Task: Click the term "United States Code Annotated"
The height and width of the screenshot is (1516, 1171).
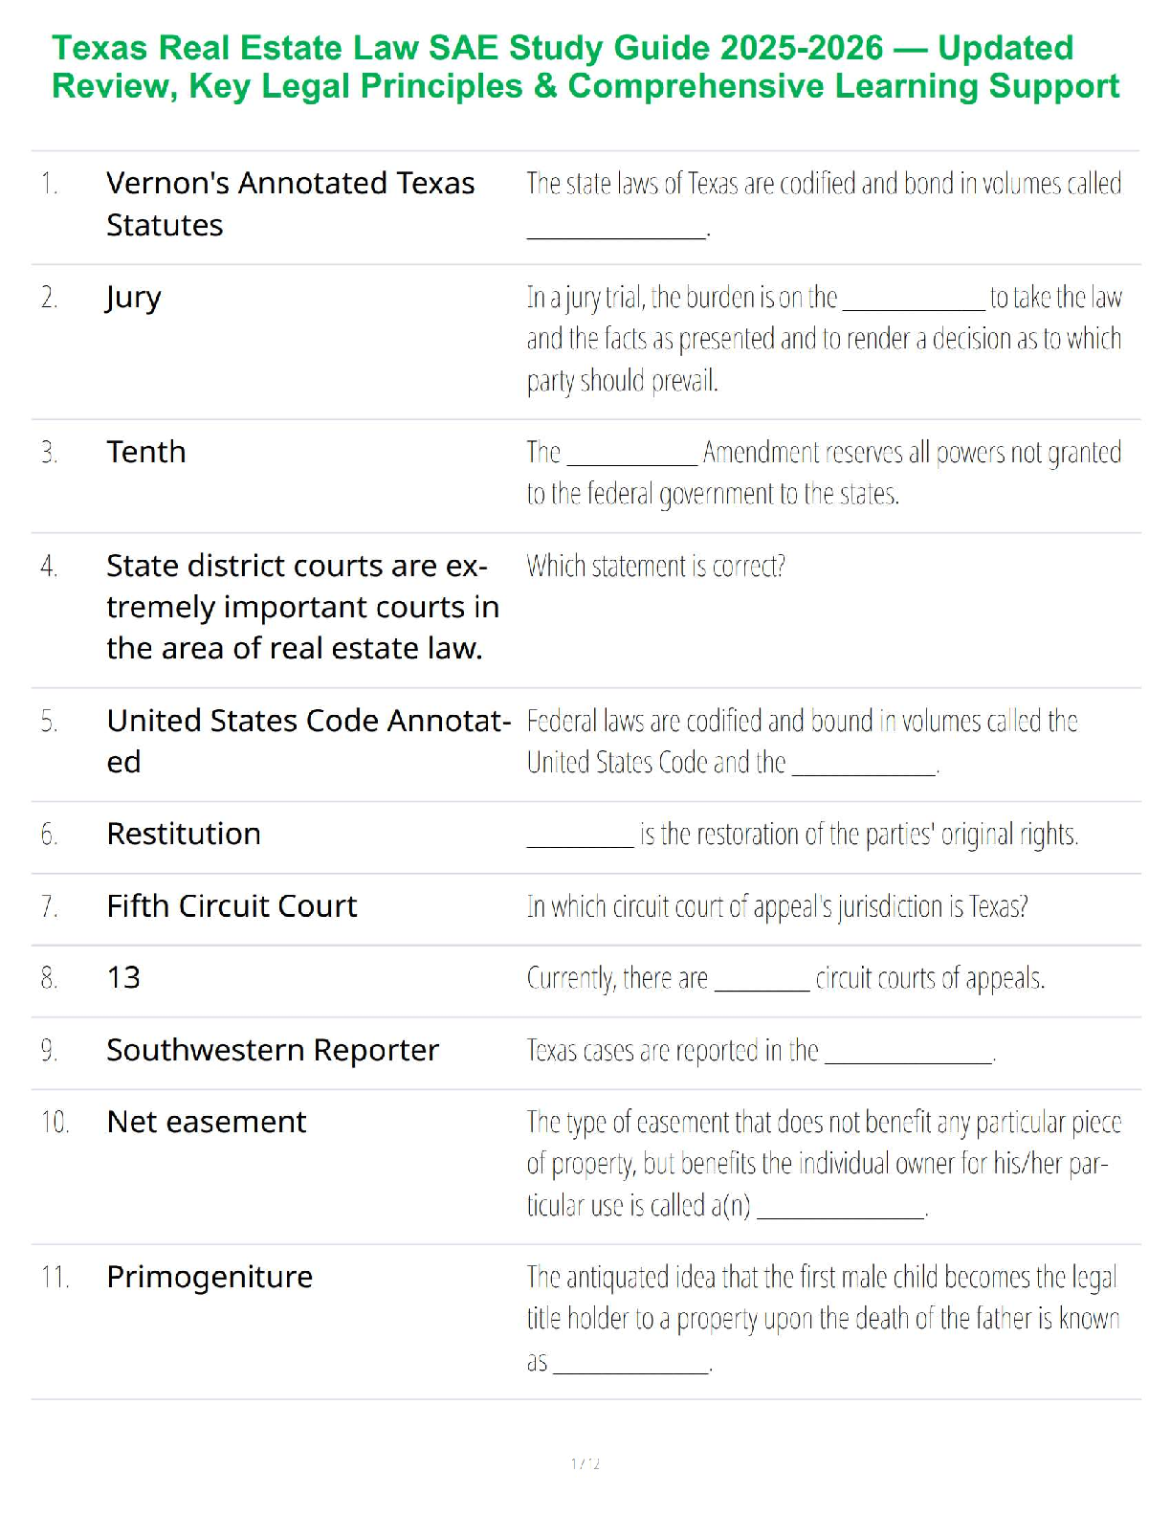Action: [308, 740]
